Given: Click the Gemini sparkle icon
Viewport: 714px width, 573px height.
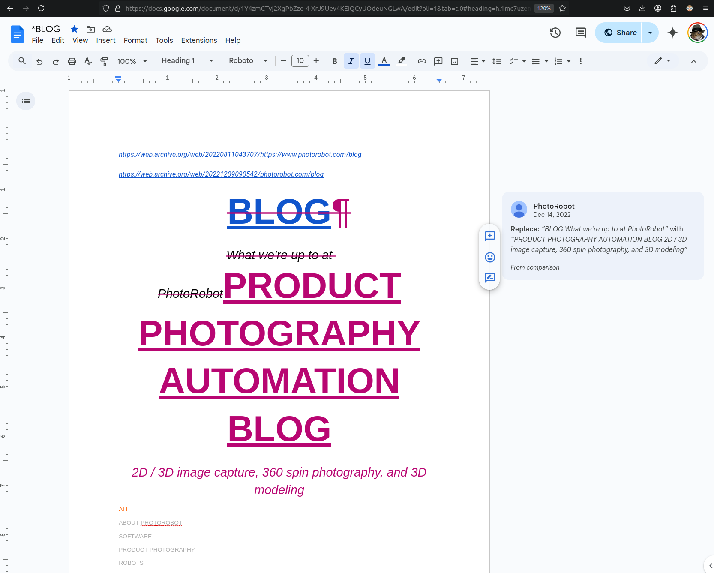Looking at the screenshot, I should (673, 33).
